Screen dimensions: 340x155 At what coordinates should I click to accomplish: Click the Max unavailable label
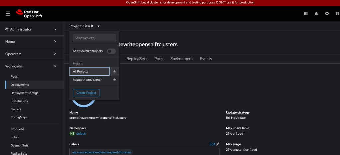click(x=238, y=128)
